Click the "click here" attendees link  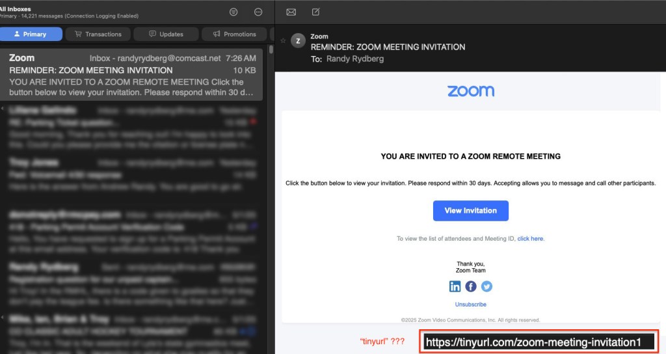[x=531, y=239]
